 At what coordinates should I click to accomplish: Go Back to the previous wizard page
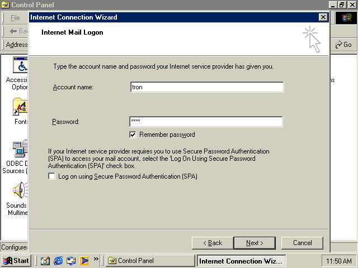pyautogui.click(x=213, y=243)
